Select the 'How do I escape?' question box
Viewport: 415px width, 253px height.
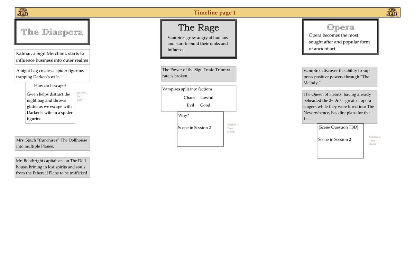coord(50,102)
